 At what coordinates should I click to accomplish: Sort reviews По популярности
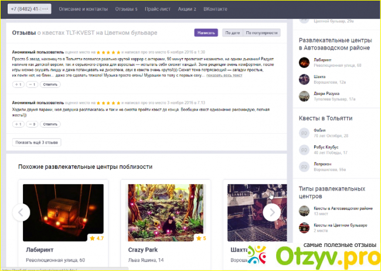(x=261, y=33)
